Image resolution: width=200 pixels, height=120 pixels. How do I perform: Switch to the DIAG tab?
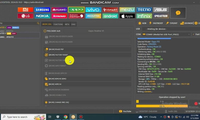[x=73, y=24]
